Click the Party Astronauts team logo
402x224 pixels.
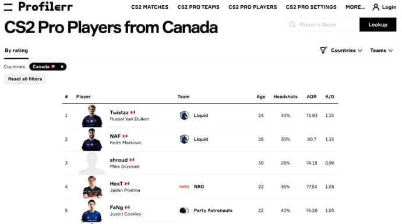(184, 211)
